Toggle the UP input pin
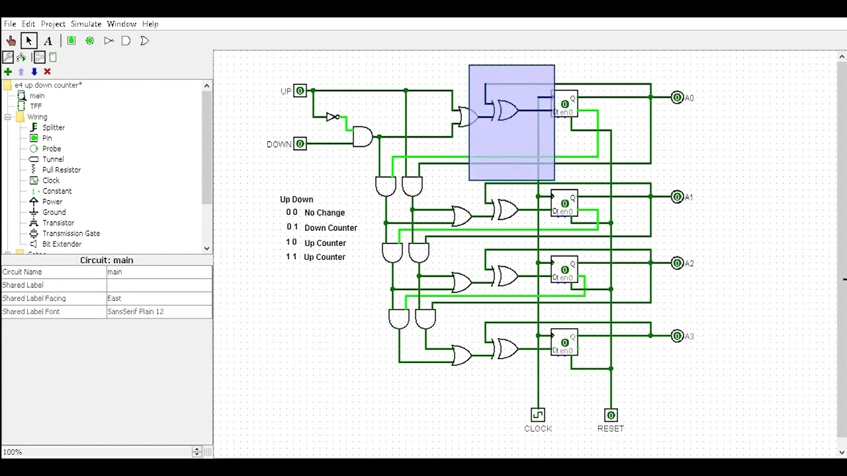This screenshot has width=847, height=476. click(300, 91)
